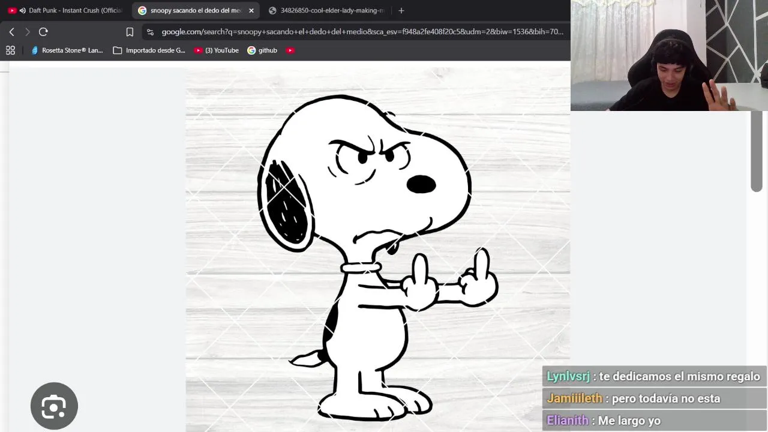Click the Elianith chat message

click(654, 421)
